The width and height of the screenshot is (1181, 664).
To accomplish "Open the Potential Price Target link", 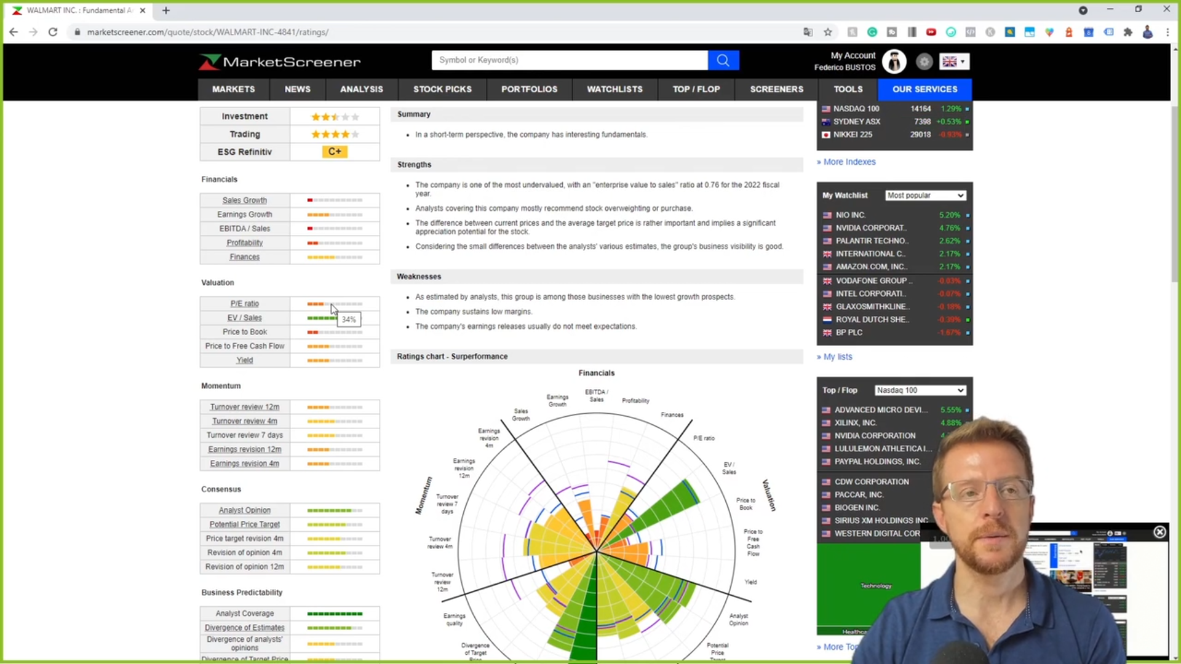I will (x=245, y=524).
